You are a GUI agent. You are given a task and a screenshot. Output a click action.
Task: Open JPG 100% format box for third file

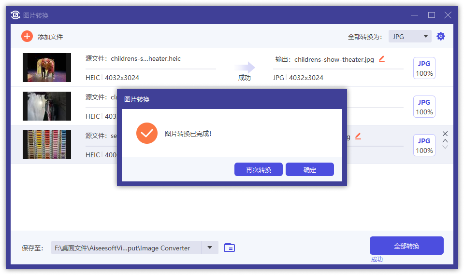point(424,145)
